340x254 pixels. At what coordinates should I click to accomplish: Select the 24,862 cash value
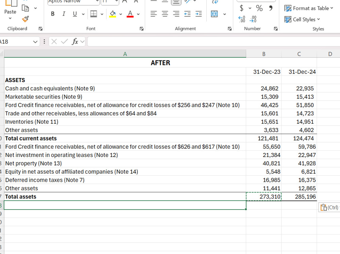coord(264,88)
